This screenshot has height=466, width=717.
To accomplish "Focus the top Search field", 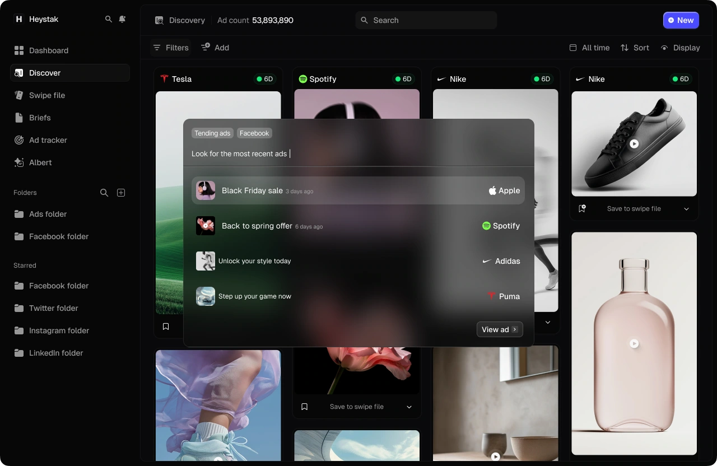I will 426,20.
